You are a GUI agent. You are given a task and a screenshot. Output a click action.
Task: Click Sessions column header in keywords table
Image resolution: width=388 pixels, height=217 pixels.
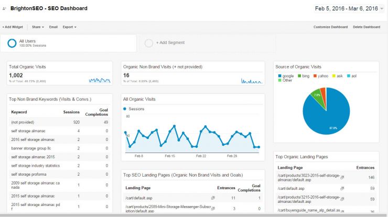coord(71,112)
